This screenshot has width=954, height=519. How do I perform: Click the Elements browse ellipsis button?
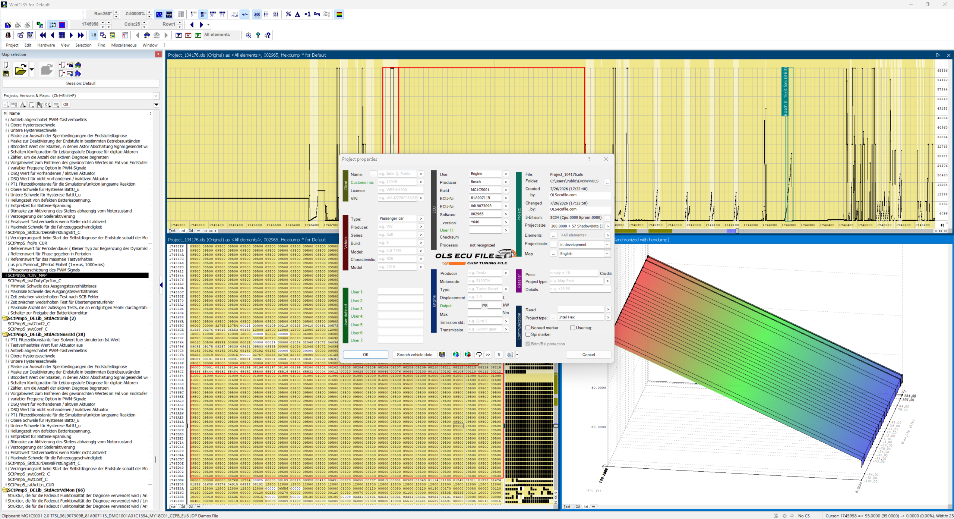(553, 235)
